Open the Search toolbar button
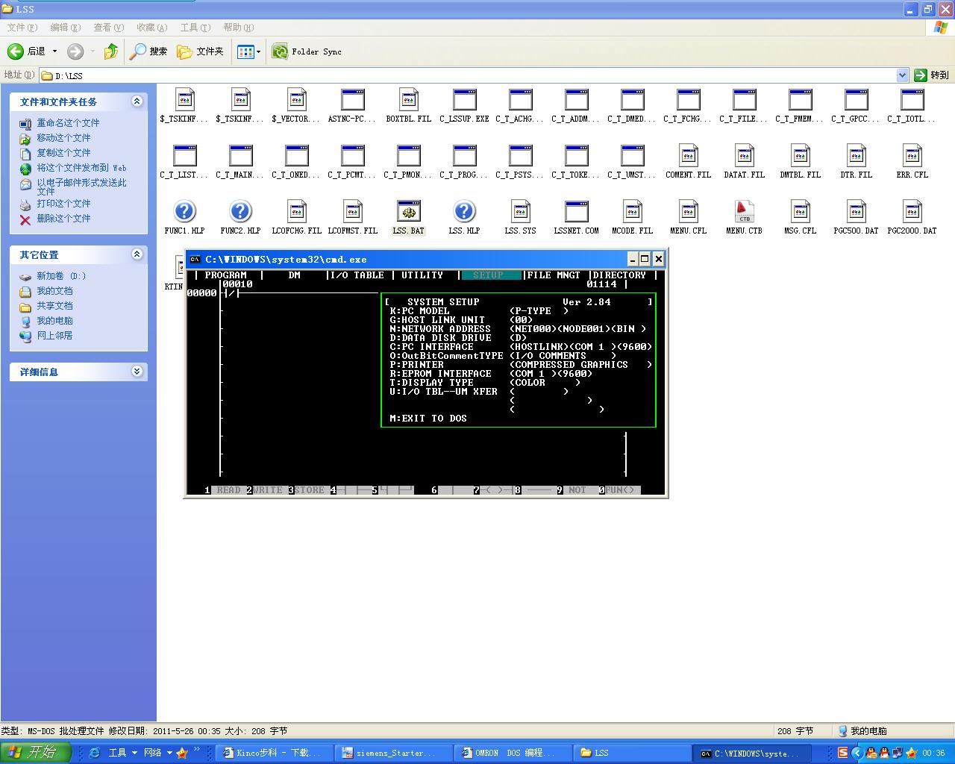Image resolution: width=955 pixels, height=764 pixels. click(148, 51)
